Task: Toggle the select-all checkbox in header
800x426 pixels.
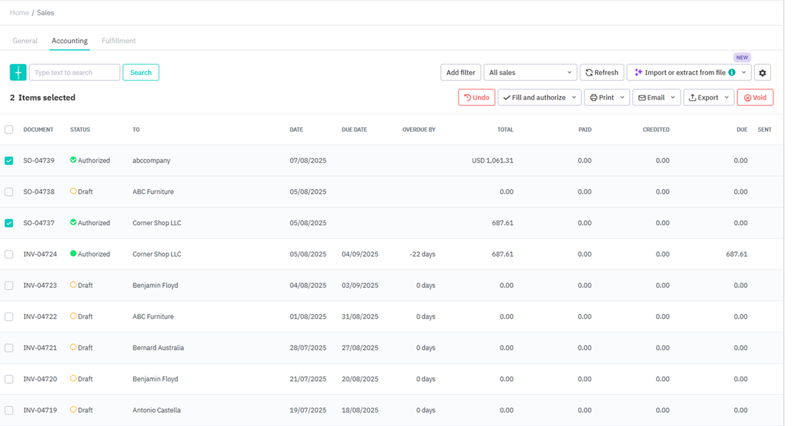Action: click(x=9, y=130)
